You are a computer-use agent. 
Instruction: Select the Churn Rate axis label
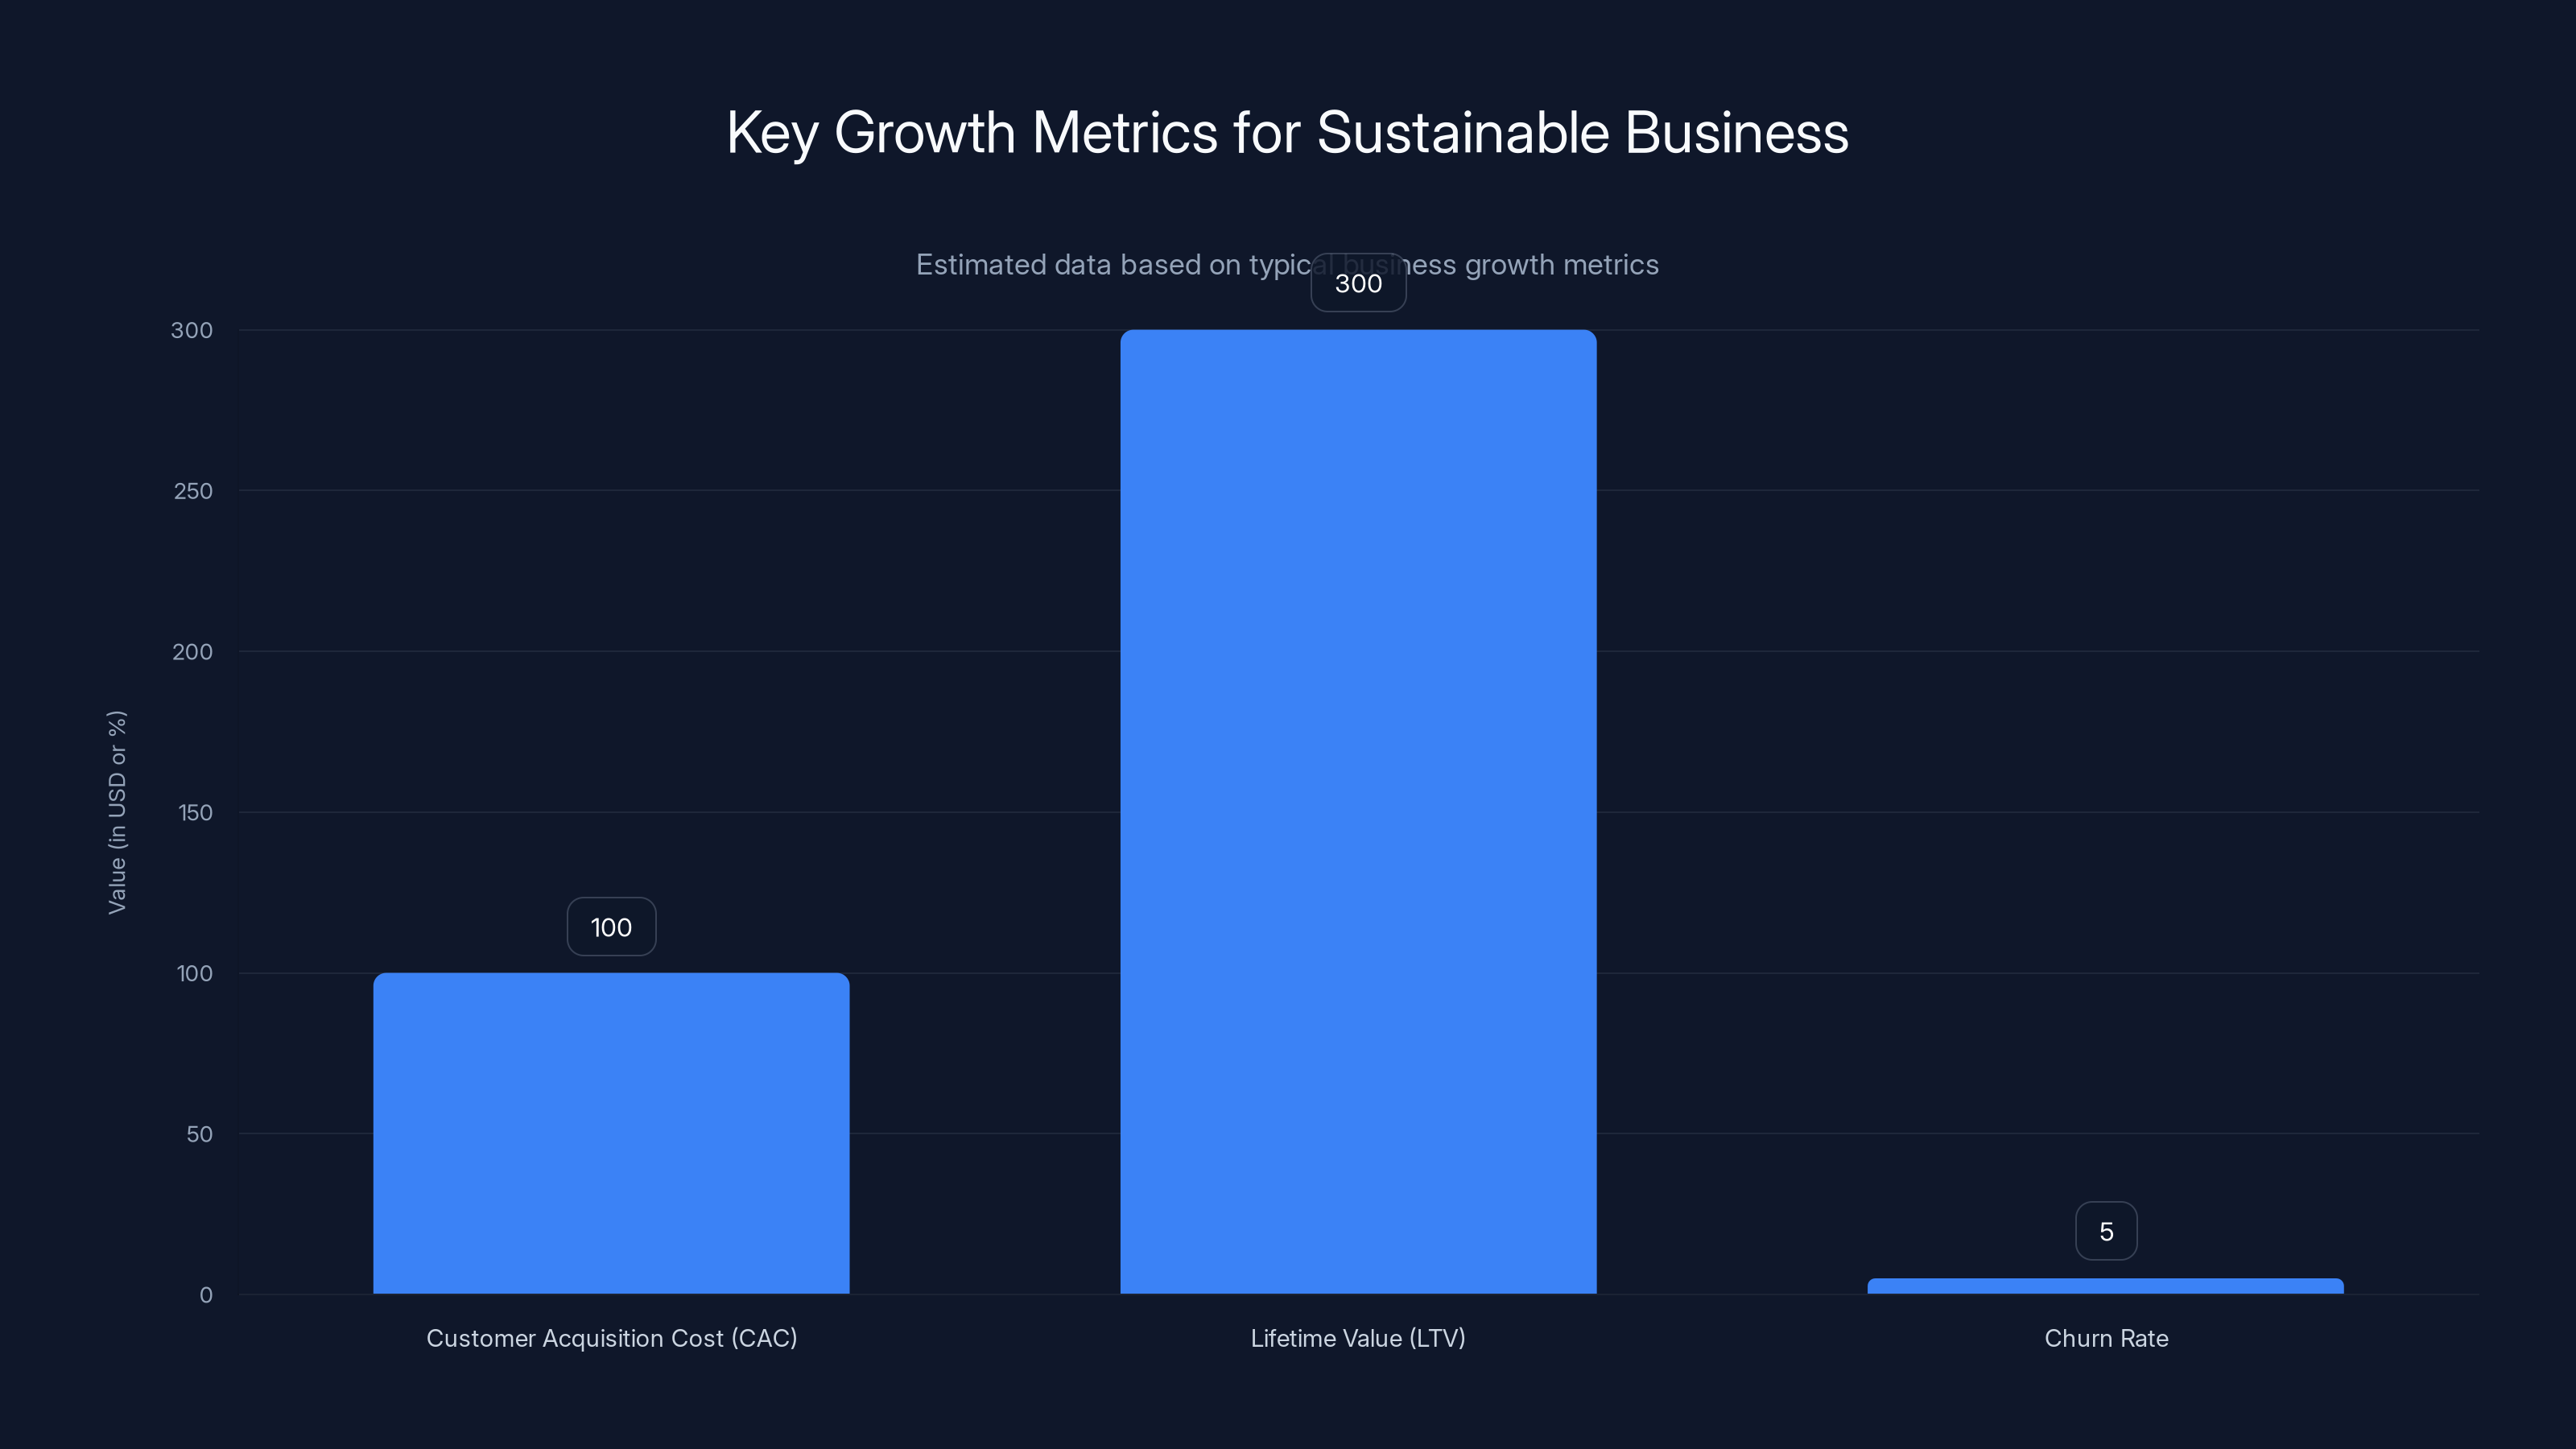pos(2106,1338)
